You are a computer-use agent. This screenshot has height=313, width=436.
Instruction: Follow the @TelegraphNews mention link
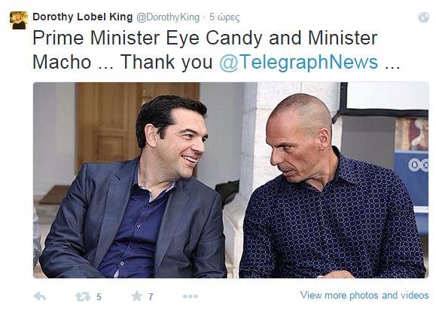pyautogui.click(x=299, y=62)
